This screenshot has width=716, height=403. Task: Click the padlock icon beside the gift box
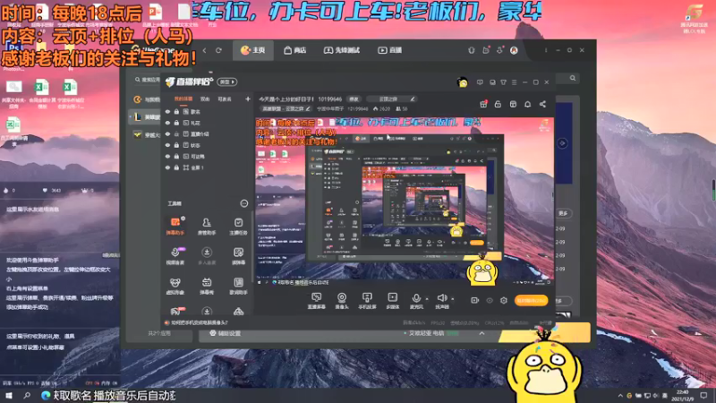498,104
